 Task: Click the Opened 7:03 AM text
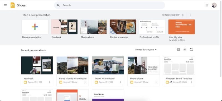point(142,82)
